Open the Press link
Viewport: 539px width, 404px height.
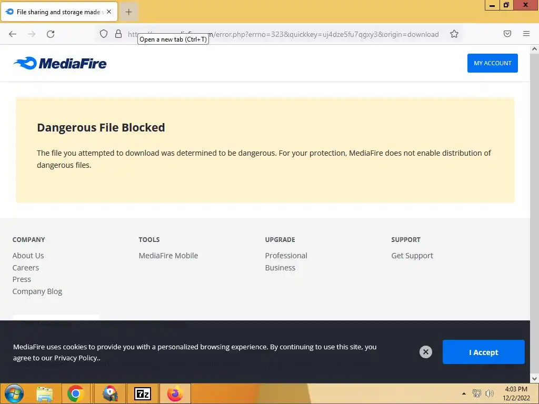point(22,279)
